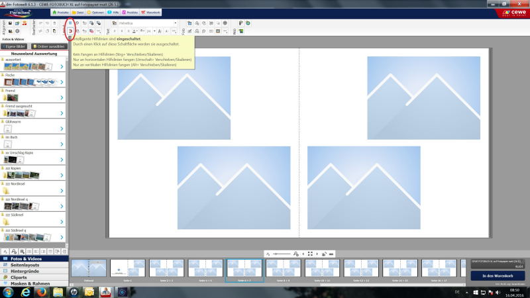This screenshot has width=530, height=298.
Task: Click the previous page arrow in zoom bar
Action: pyautogui.click(x=303, y=254)
